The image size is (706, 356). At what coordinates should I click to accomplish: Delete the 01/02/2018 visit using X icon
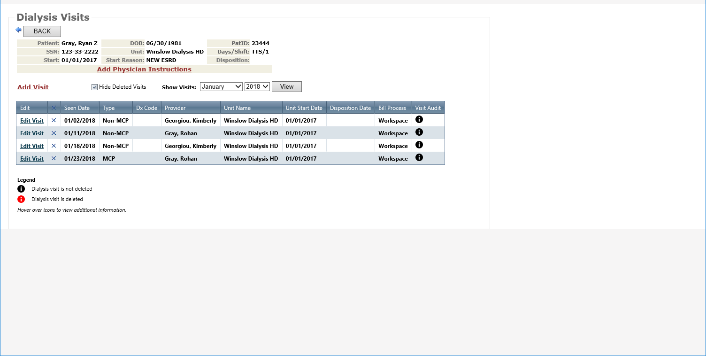[54, 121]
